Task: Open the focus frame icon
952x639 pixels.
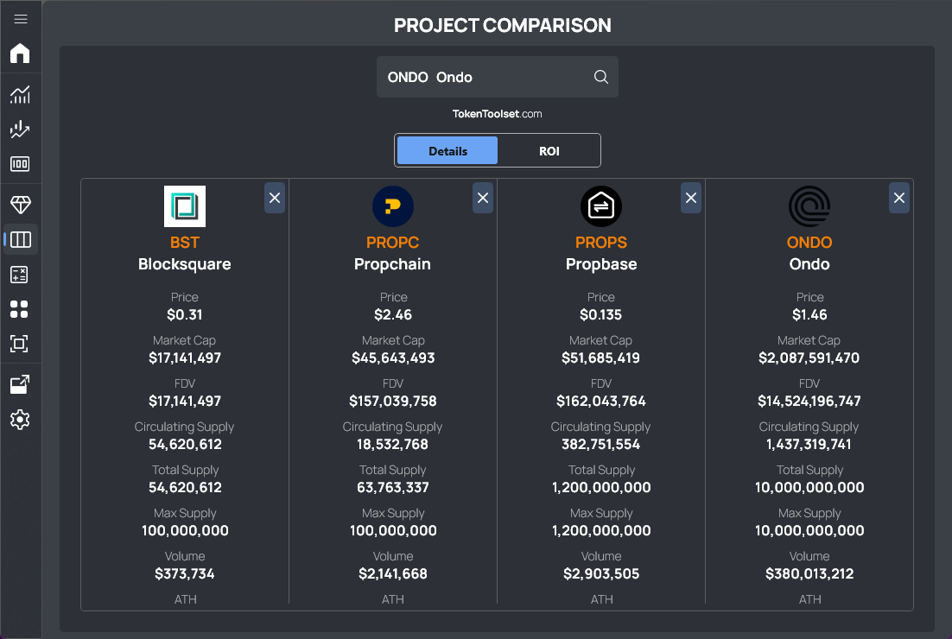Action: (19, 344)
